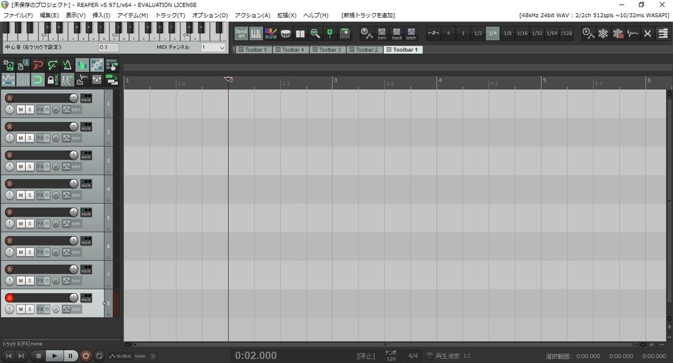Click the 4/4 time signature field
The image size is (673, 363).
coord(413,356)
